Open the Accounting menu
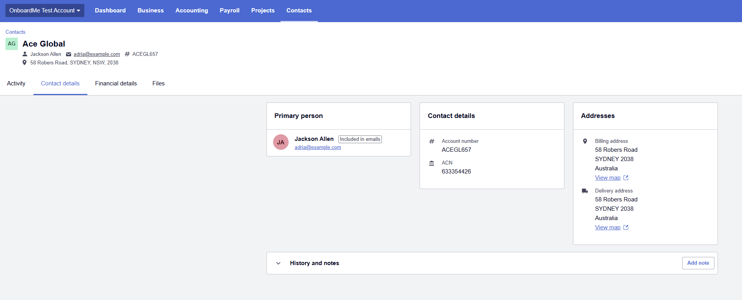 click(x=192, y=10)
